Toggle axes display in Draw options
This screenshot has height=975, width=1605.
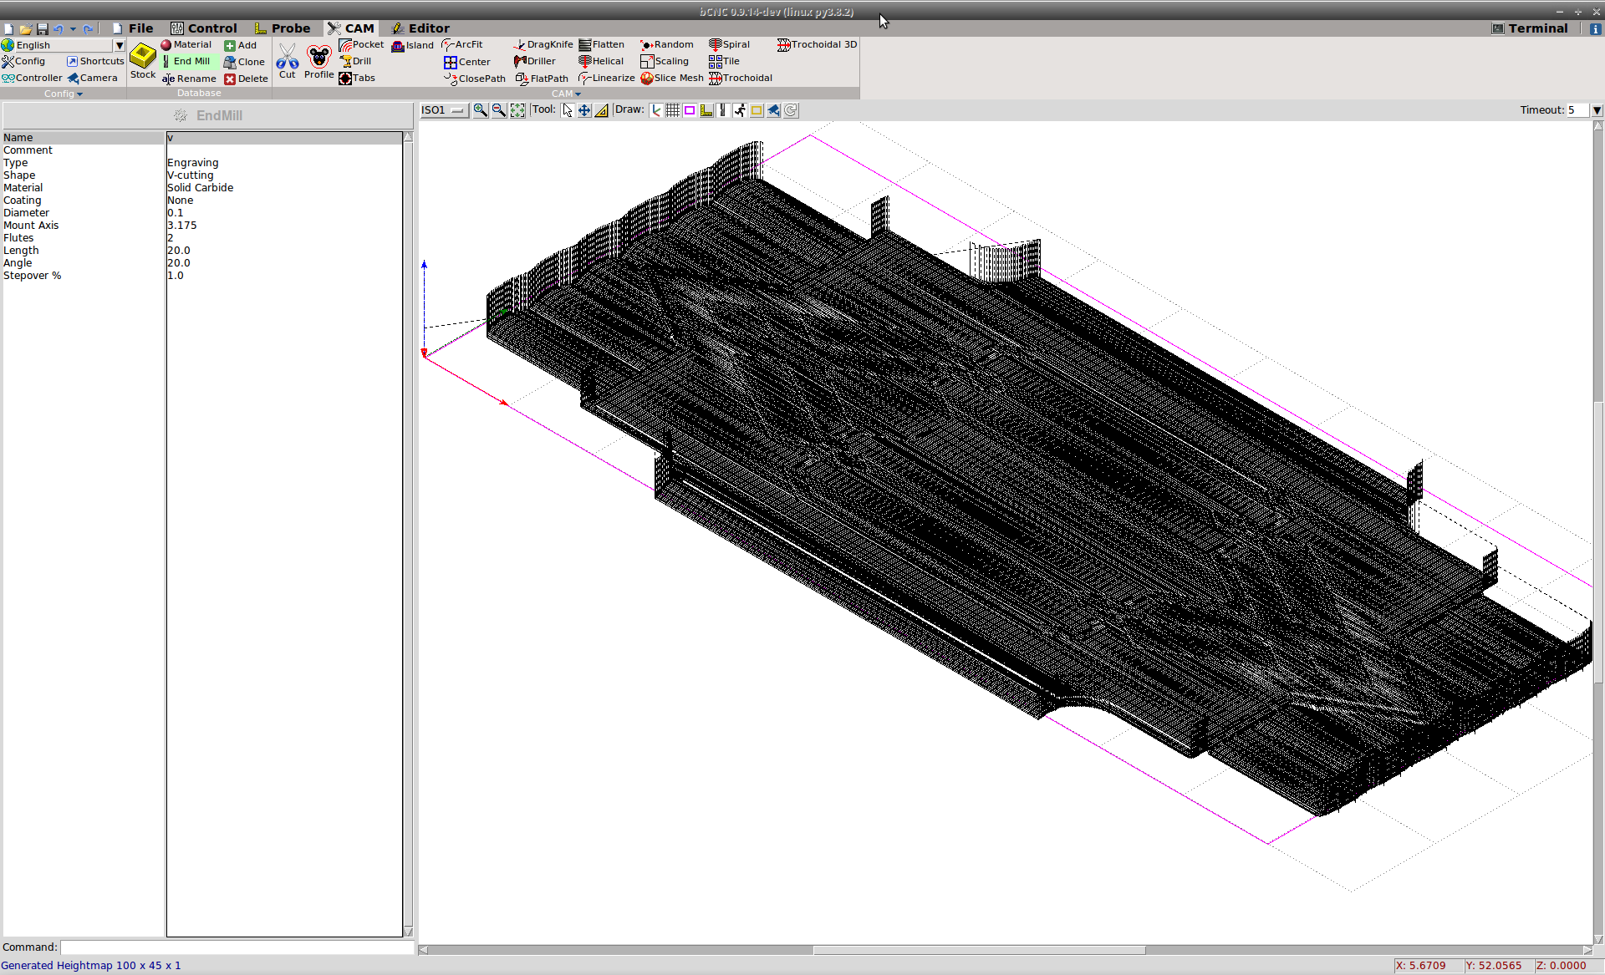(x=656, y=110)
